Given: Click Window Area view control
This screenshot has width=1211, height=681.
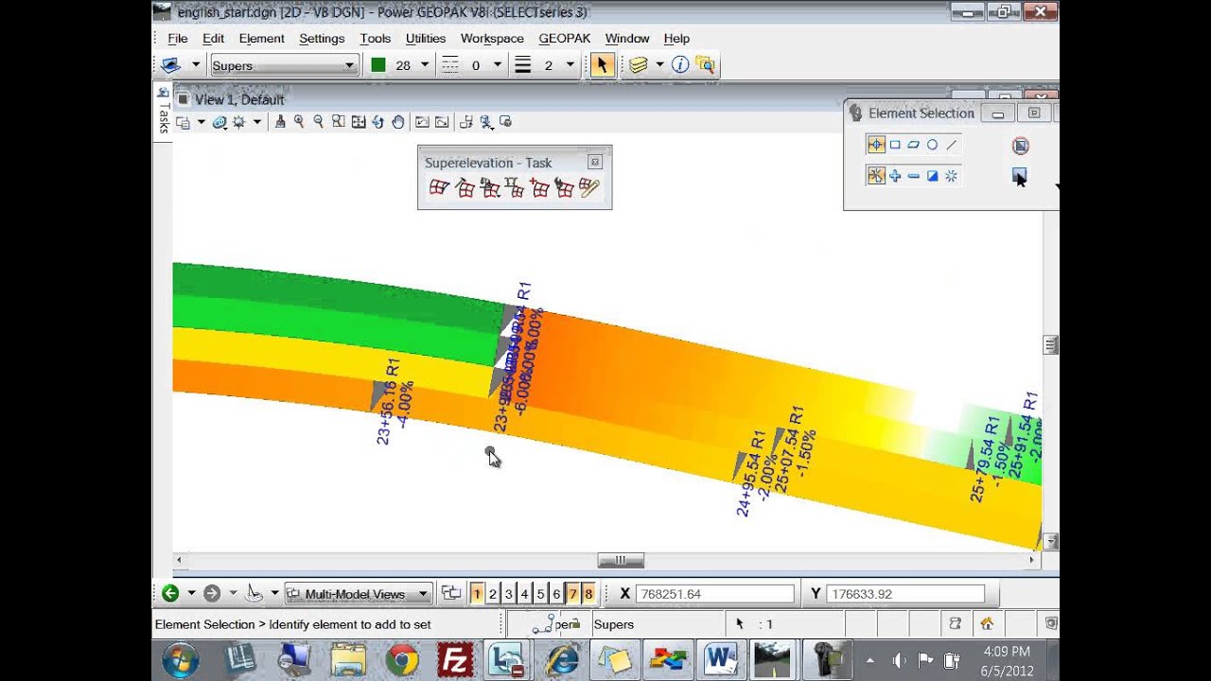Looking at the screenshot, I should click(x=338, y=122).
